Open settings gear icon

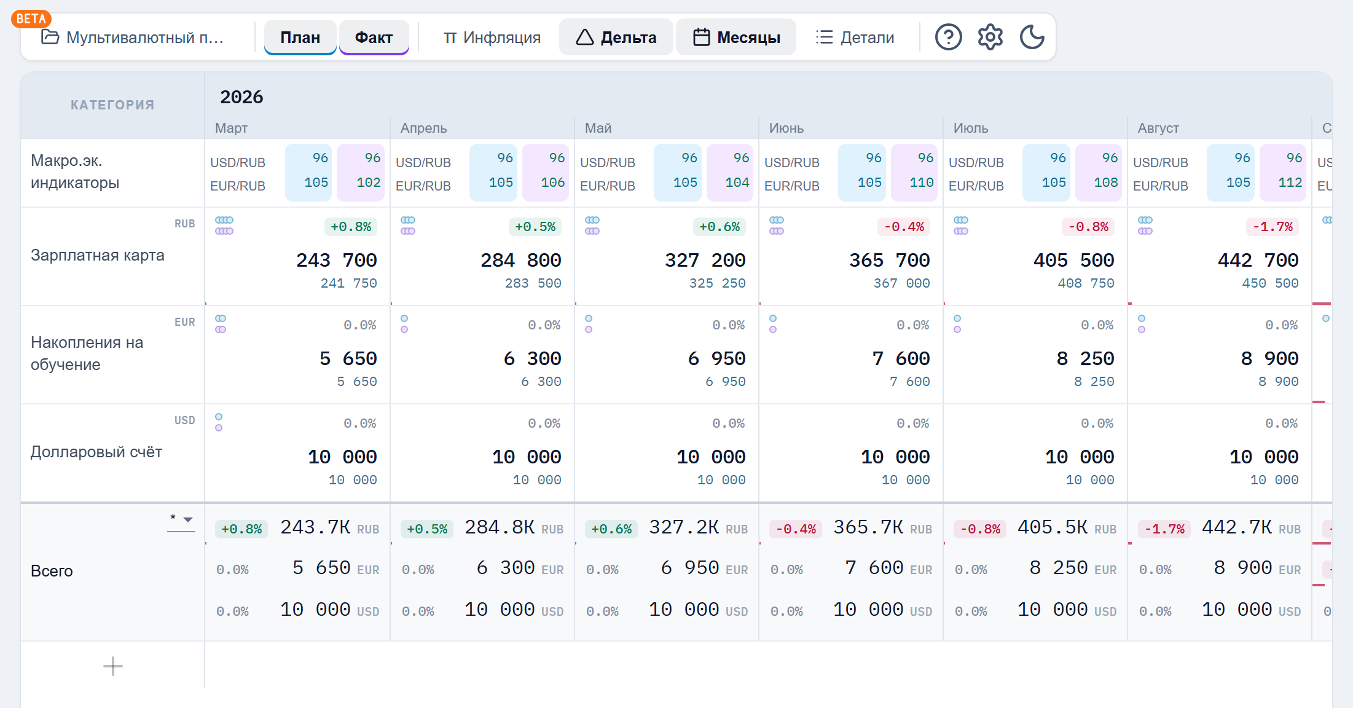[x=990, y=37]
